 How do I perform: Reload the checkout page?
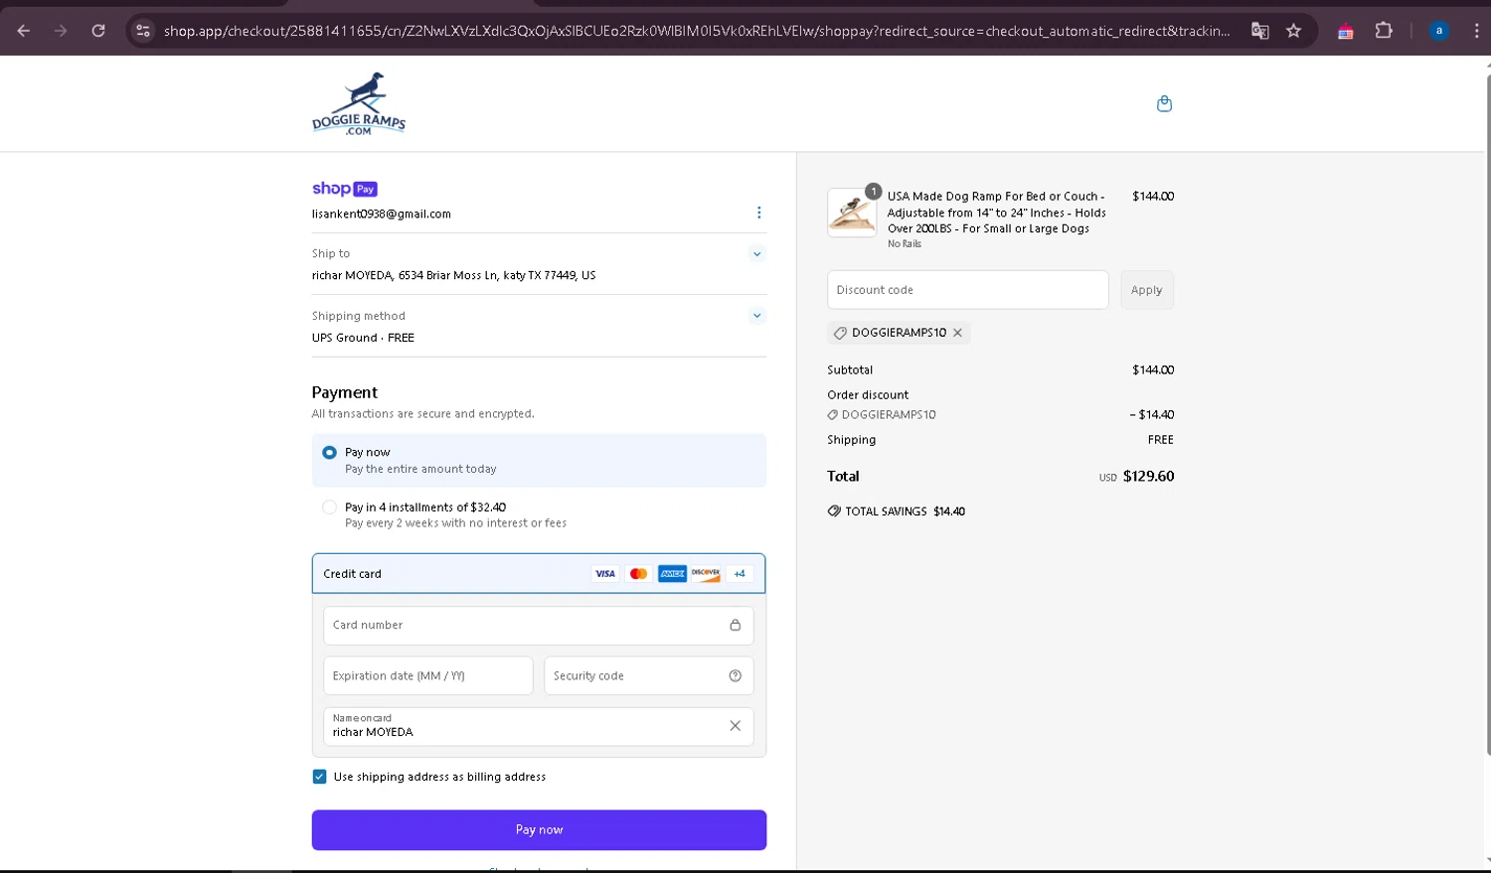click(98, 31)
